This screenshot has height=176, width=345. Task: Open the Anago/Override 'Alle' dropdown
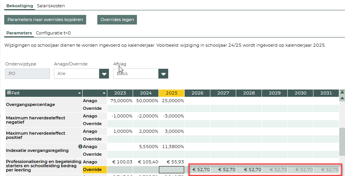(x=104, y=73)
